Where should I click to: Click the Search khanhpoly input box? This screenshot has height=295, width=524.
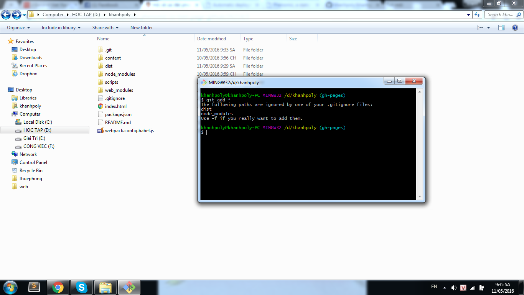(500, 15)
